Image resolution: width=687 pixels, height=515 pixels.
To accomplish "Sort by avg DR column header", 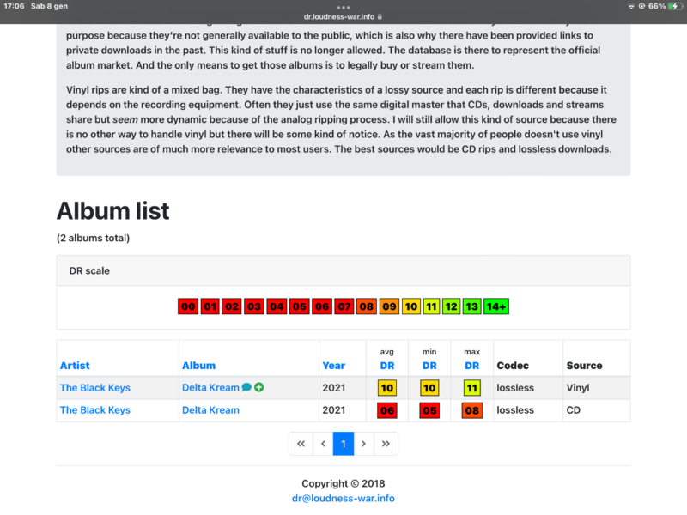I will (386, 365).
